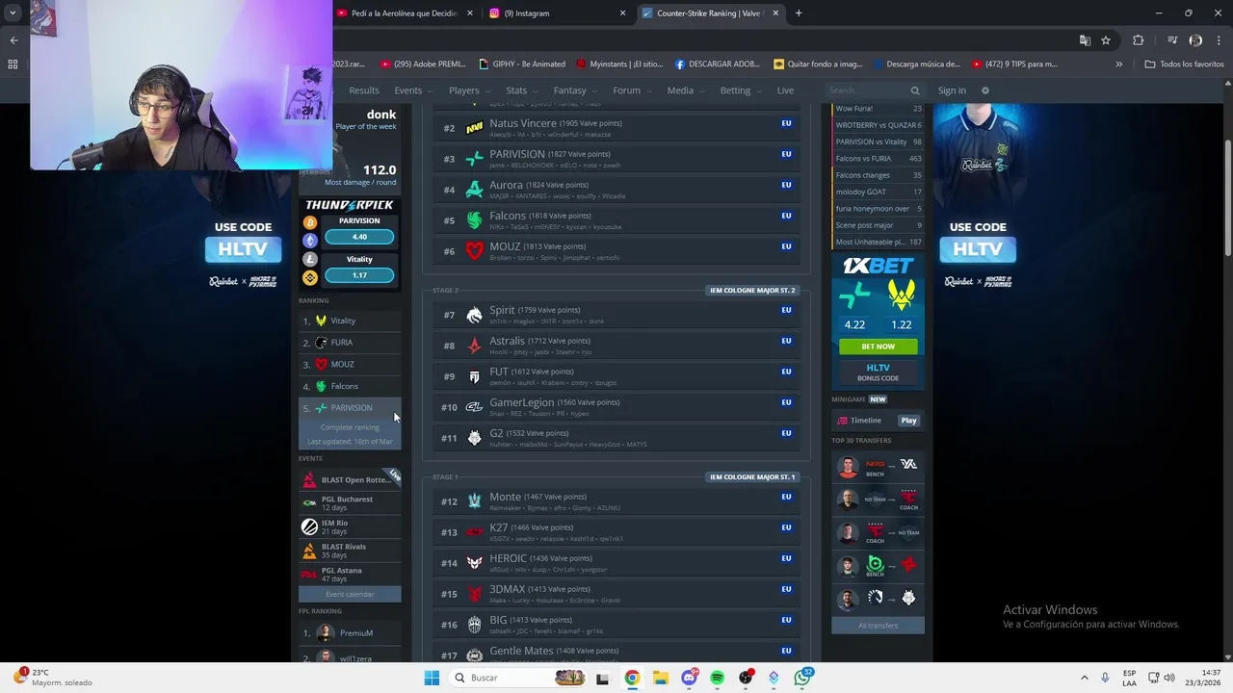Open the browser extensions puzzle icon
Image resolution: width=1233 pixels, height=693 pixels.
pos(1138,40)
